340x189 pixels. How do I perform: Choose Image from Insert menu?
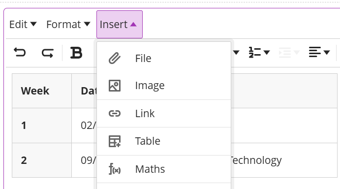[164, 86]
